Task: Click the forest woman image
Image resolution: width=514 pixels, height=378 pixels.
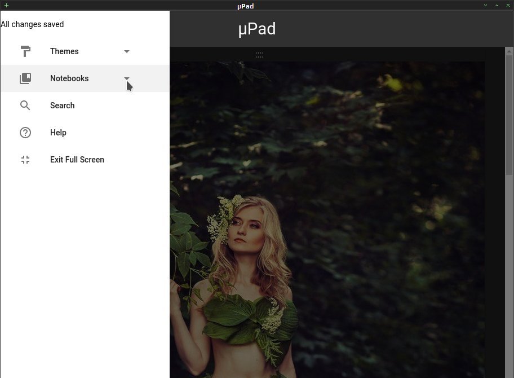Action: [x=327, y=219]
